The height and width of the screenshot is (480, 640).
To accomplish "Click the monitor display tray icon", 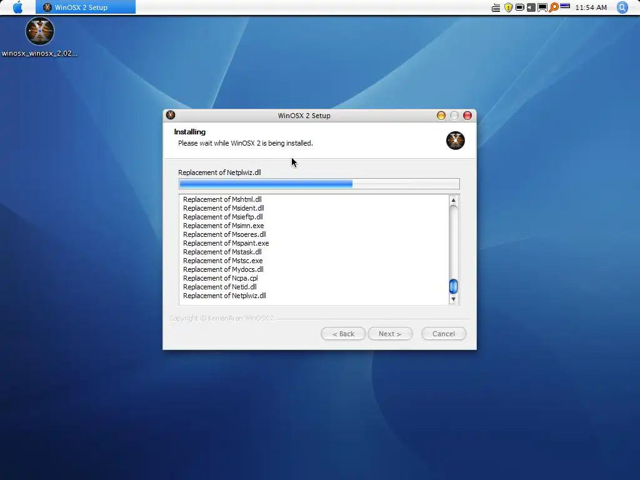I will [x=542, y=7].
